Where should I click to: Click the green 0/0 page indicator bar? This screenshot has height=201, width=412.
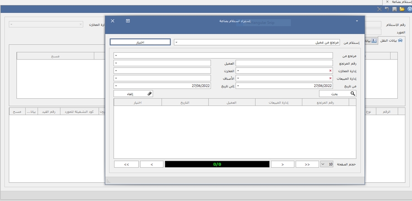point(217,164)
